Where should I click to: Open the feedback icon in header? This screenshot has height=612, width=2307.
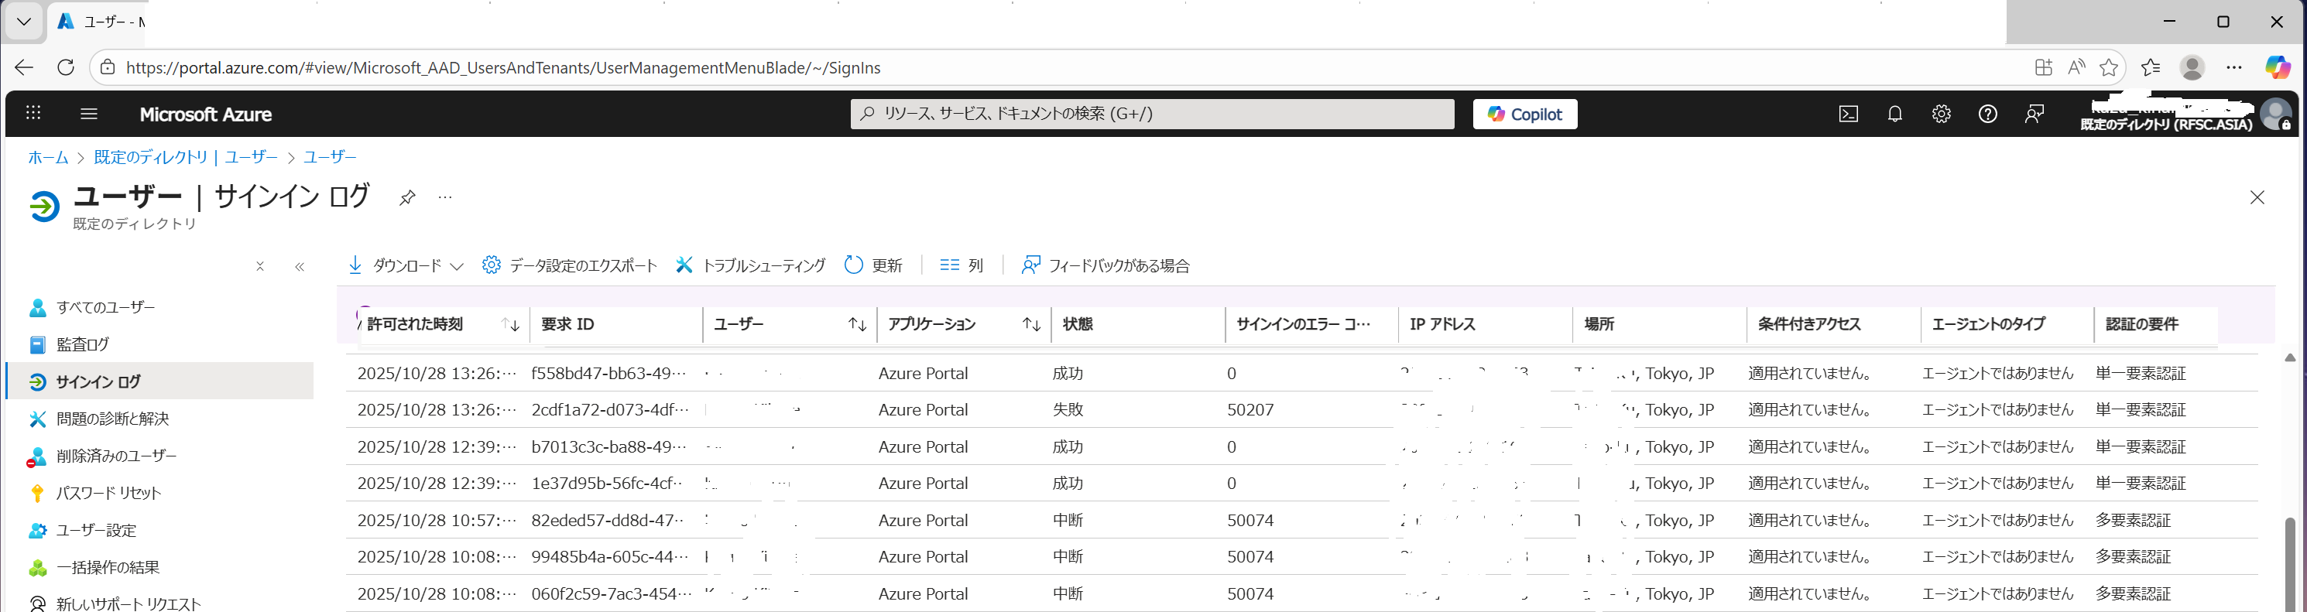coord(2034,114)
